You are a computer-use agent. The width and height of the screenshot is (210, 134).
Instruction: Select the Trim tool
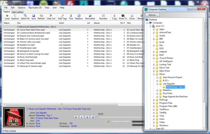[71, 17]
